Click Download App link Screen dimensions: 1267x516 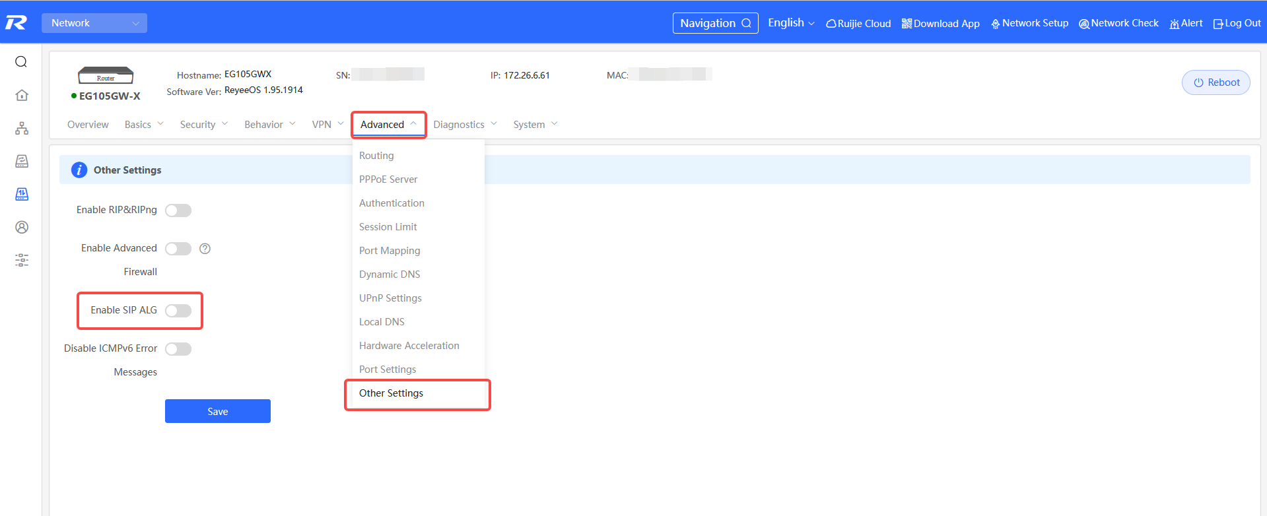[940, 24]
